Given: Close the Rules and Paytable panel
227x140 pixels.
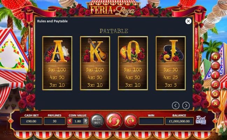Looking at the screenshot, I should [188, 21].
